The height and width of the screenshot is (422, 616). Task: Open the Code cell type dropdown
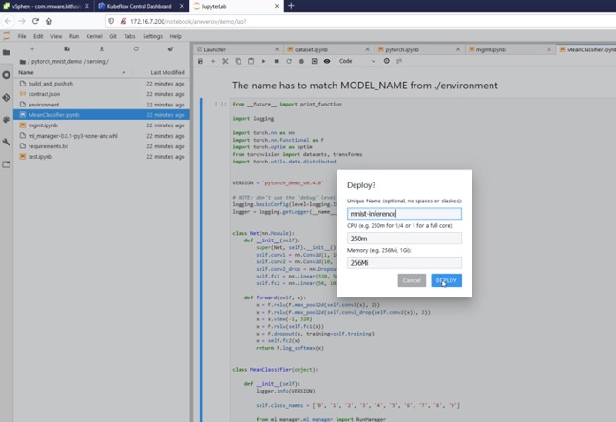click(357, 61)
